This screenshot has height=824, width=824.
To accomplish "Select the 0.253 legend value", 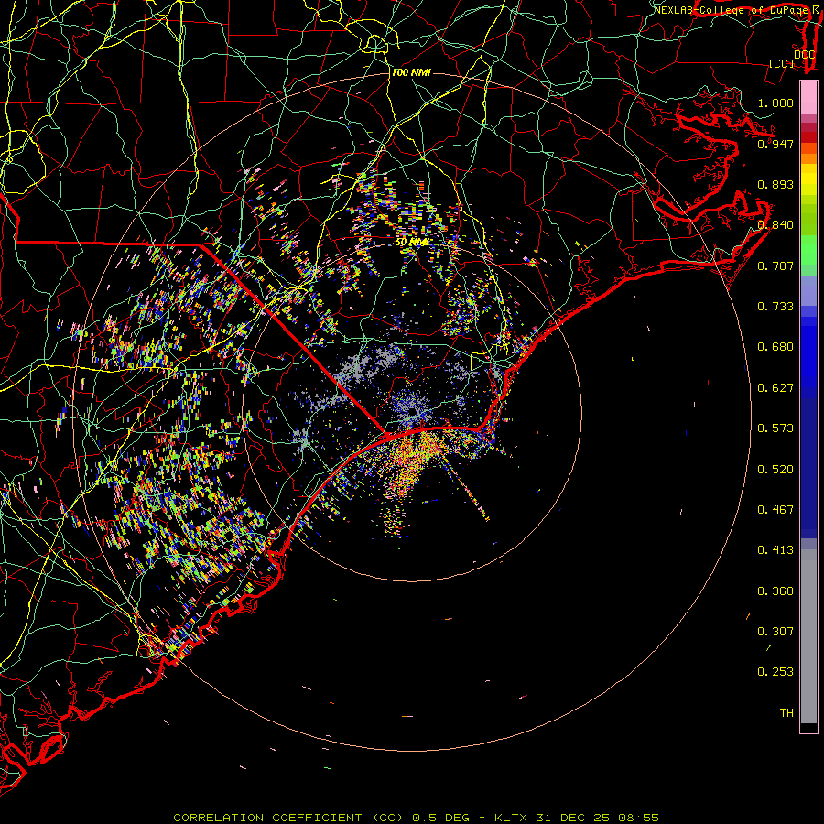I will click(775, 672).
